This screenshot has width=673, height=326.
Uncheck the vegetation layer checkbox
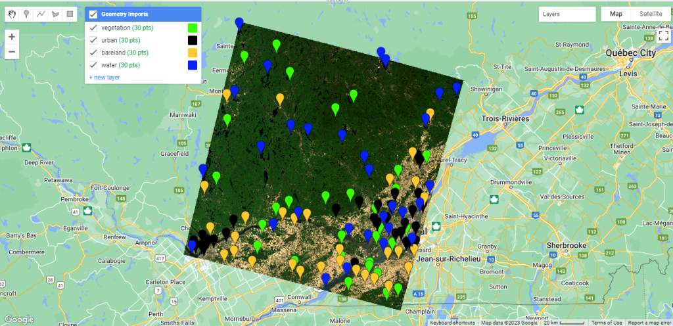click(x=93, y=28)
